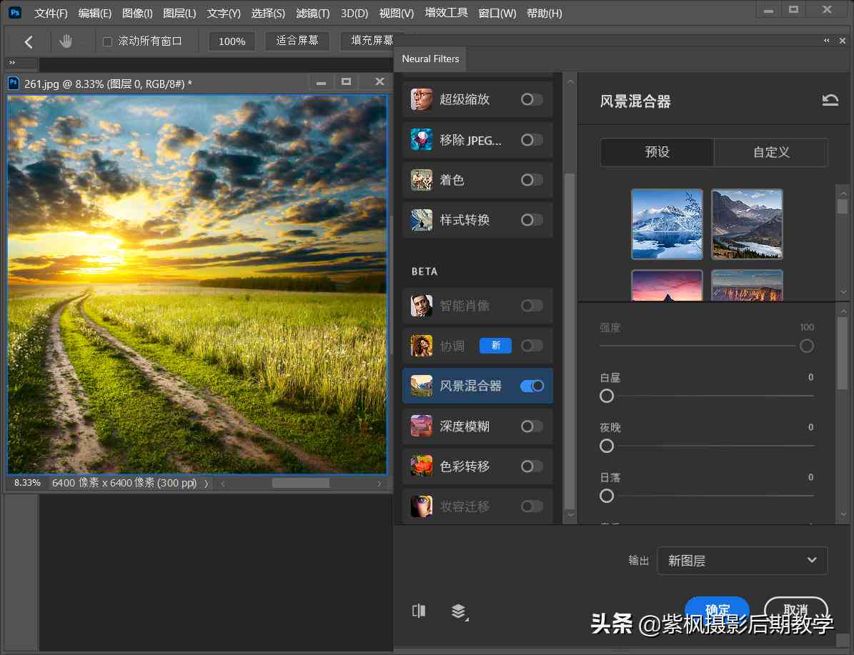Click the 白昼 slider handle

click(607, 396)
